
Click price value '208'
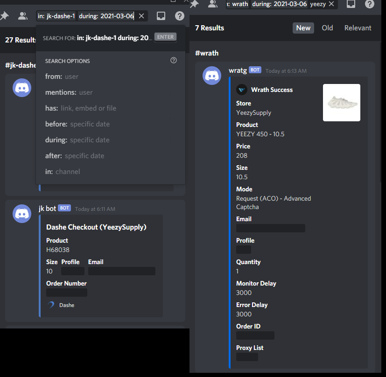(242, 155)
